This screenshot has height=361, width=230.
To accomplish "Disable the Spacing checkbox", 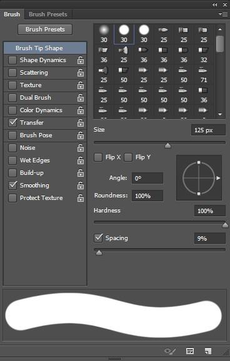I will coord(98,238).
